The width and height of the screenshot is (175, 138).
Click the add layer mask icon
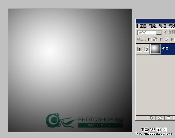tap(160, 117)
